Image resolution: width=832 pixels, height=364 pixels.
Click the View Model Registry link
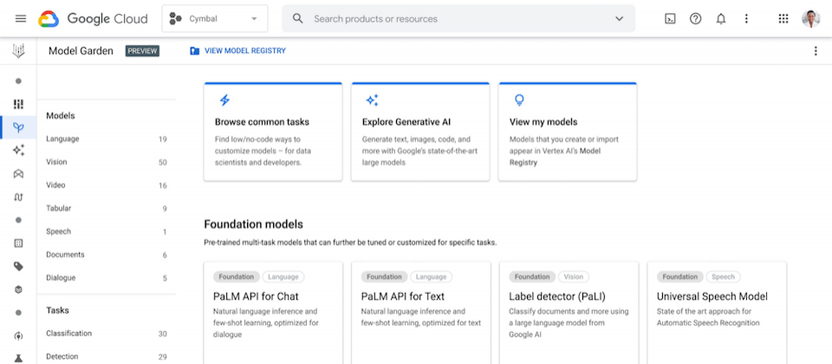(x=245, y=51)
